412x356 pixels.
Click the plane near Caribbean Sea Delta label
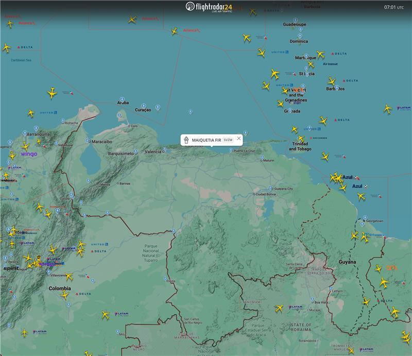6,48
